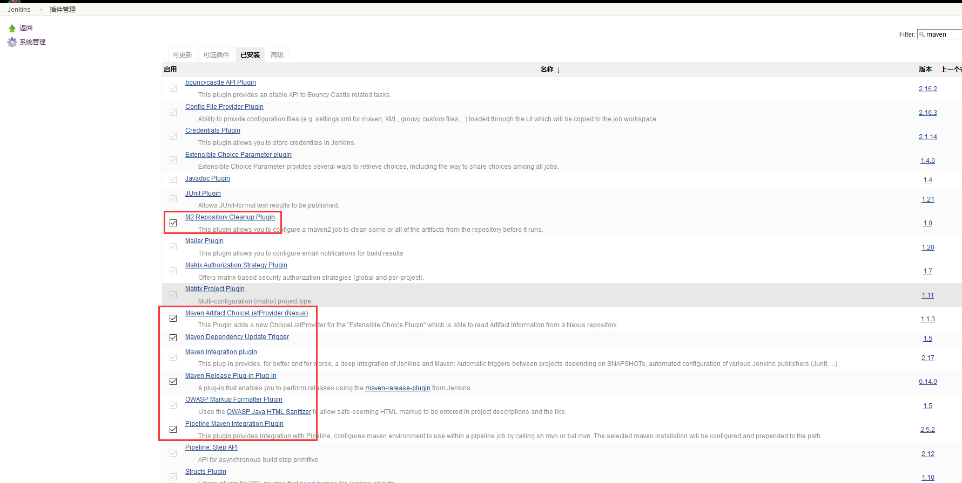Switch to the 可更新 tab

(183, 55)
